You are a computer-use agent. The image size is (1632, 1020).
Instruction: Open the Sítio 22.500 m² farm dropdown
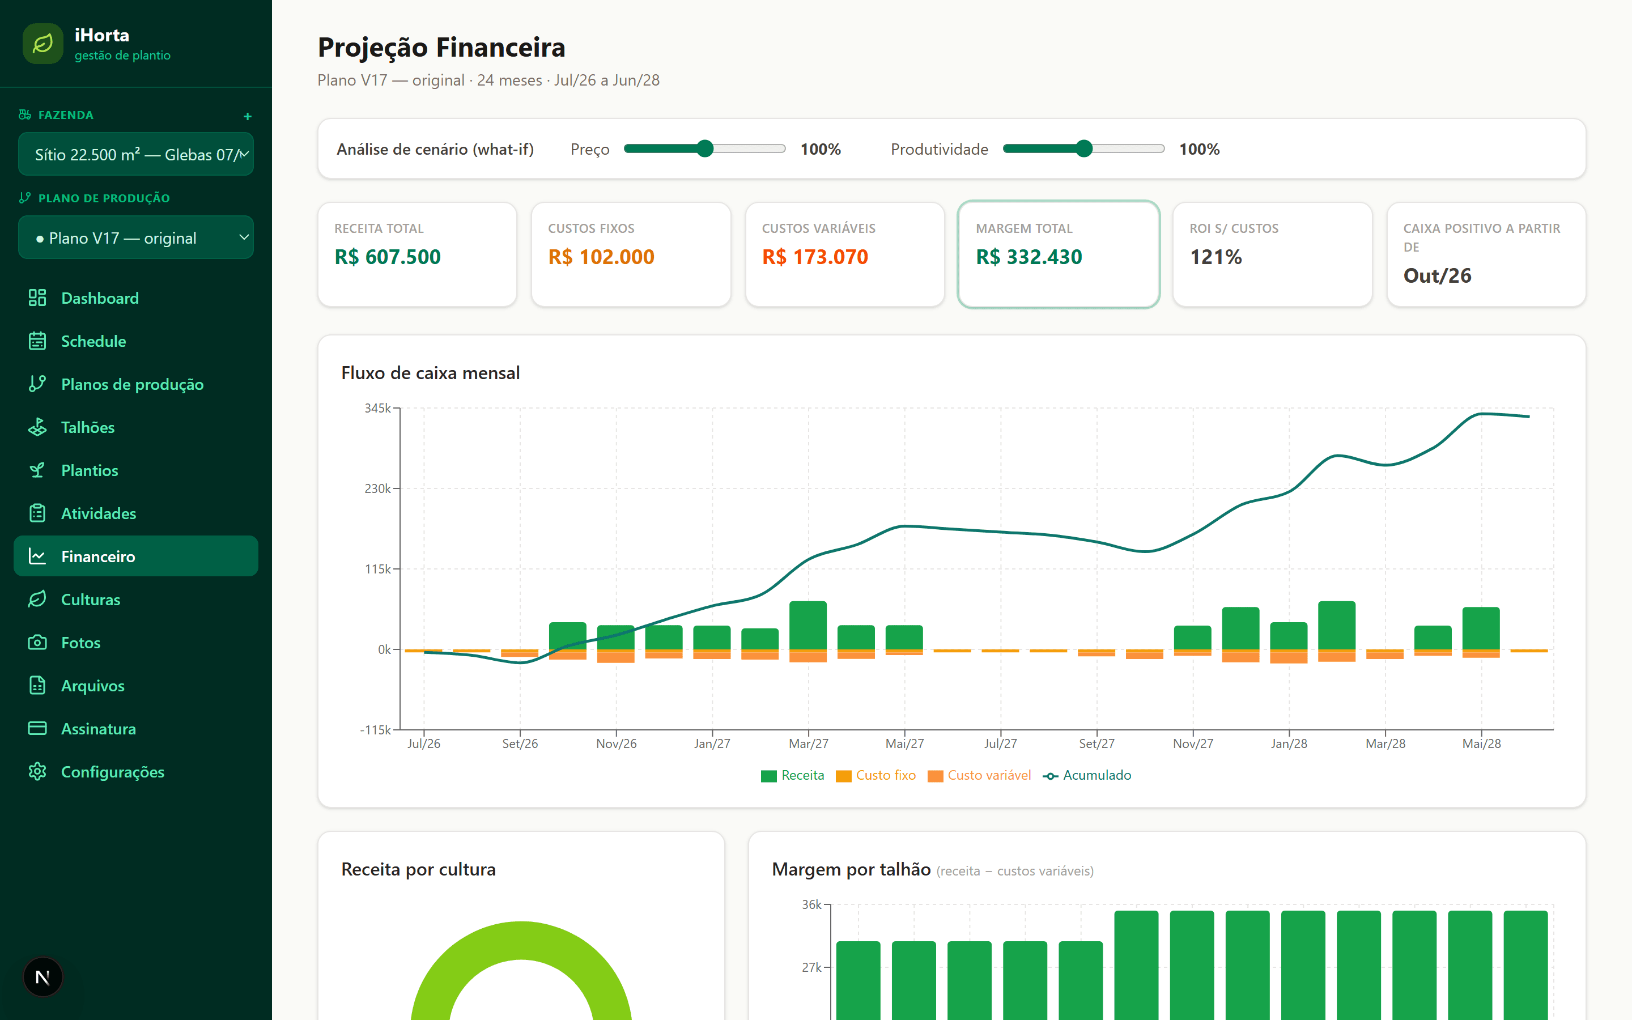(x=136, y=155)
